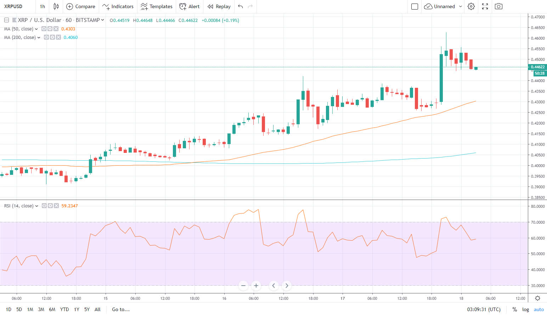Open chart settings gear in top toolbar
This screenshot has width=547, height=315.
click(x=471, y=6)
